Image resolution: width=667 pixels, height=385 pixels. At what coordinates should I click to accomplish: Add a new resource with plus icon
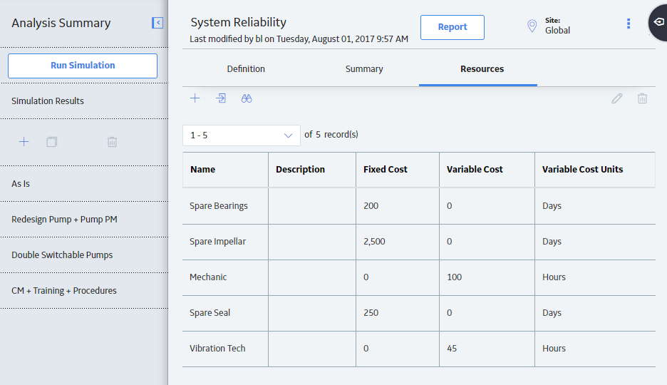195,98
